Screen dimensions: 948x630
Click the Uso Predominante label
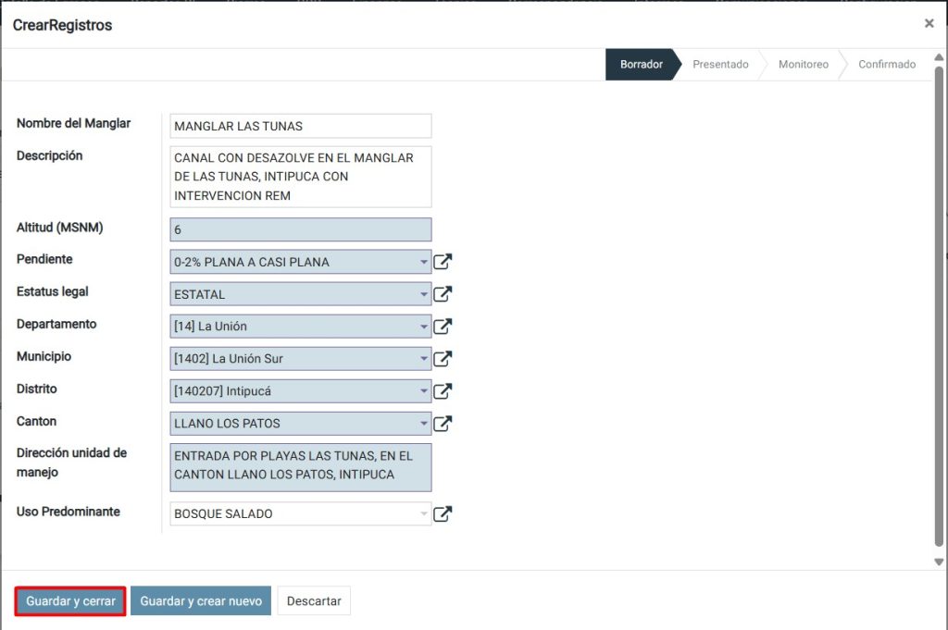tap(69, 512)
